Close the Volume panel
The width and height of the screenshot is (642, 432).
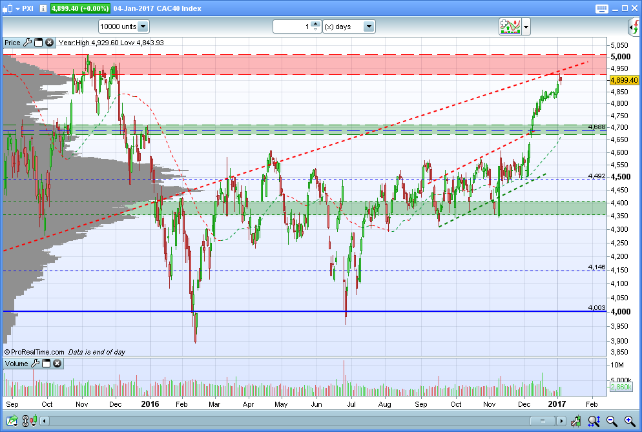click(57, 363)
